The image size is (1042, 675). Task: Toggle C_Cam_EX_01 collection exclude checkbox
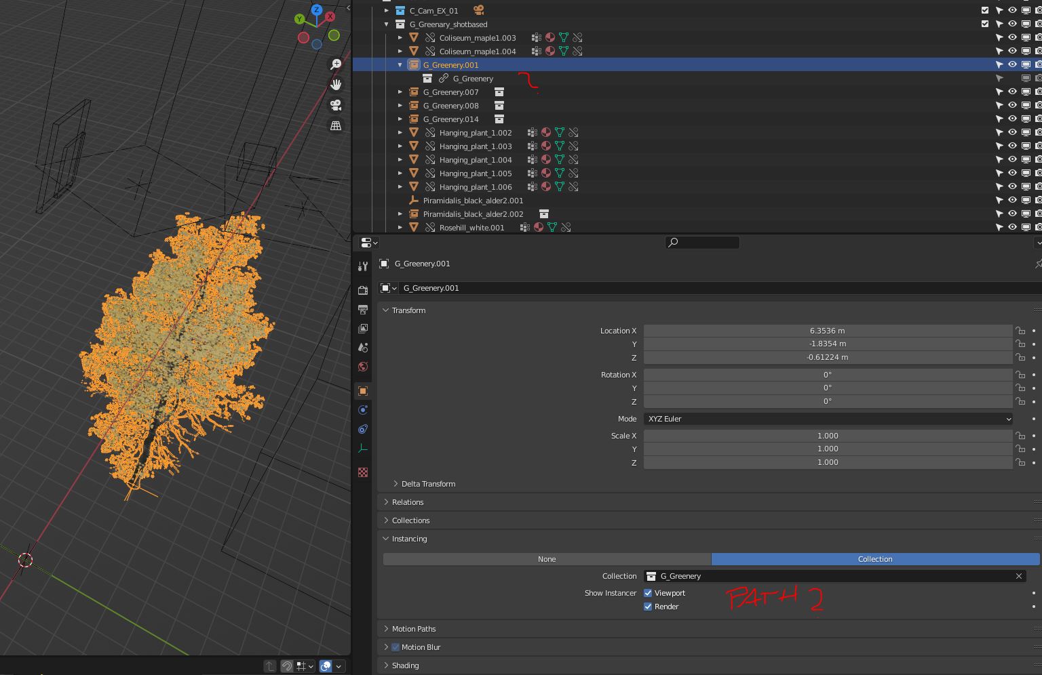tap(985, 10)
